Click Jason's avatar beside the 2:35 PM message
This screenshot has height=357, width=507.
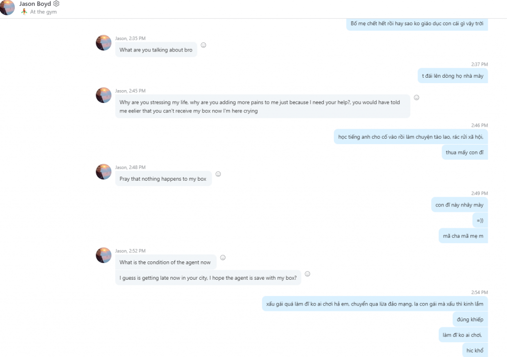[103, 43]
